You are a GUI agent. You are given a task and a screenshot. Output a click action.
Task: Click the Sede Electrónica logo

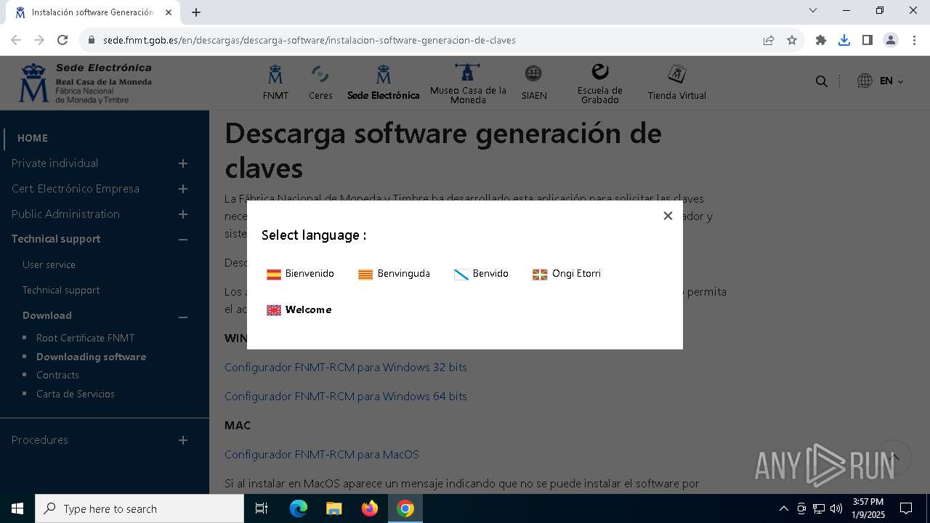point(86,83)
